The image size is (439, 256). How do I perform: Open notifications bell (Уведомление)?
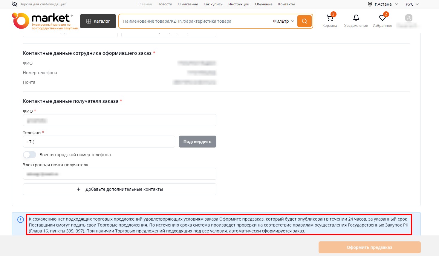(356, 18)
